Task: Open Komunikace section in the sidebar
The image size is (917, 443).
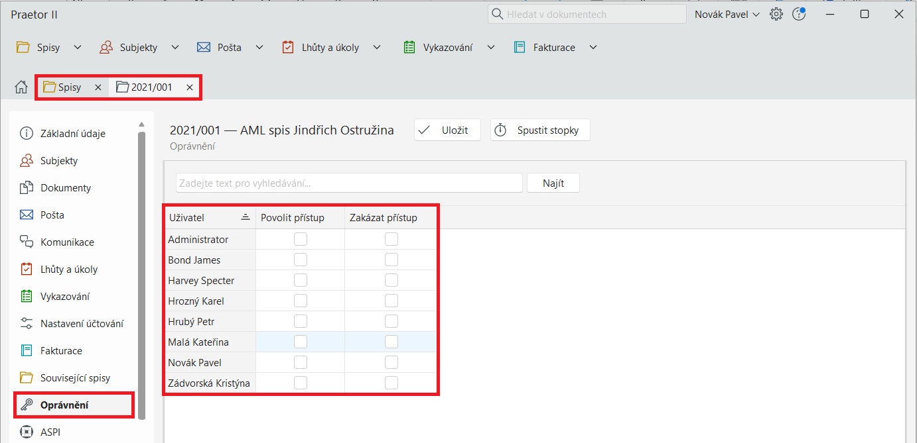Action: pos(66,242)
